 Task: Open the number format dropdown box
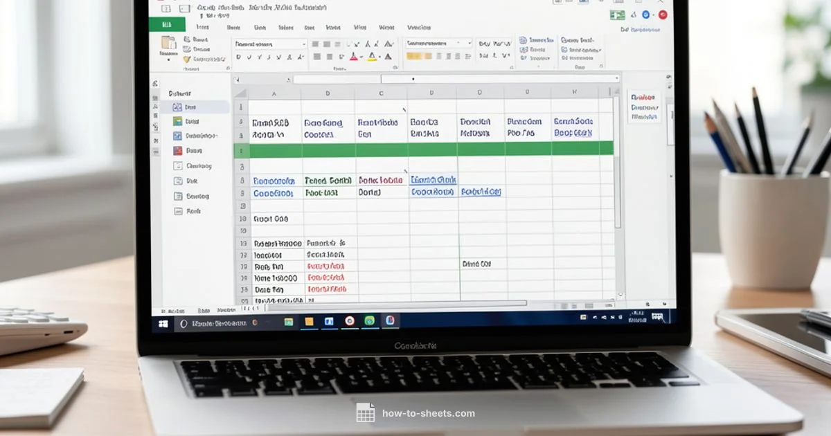click(438, 44)
